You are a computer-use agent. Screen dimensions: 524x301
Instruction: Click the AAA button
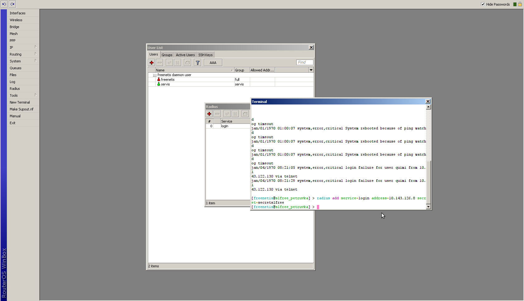tap(213, 63)
